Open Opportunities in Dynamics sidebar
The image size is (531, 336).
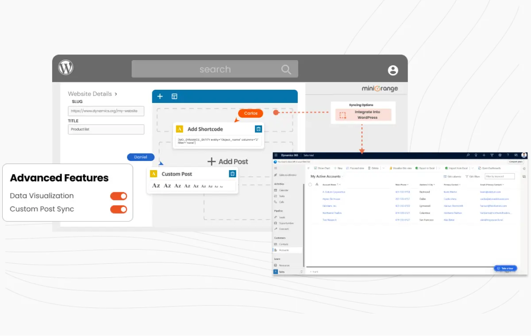(x=284, y=223)
